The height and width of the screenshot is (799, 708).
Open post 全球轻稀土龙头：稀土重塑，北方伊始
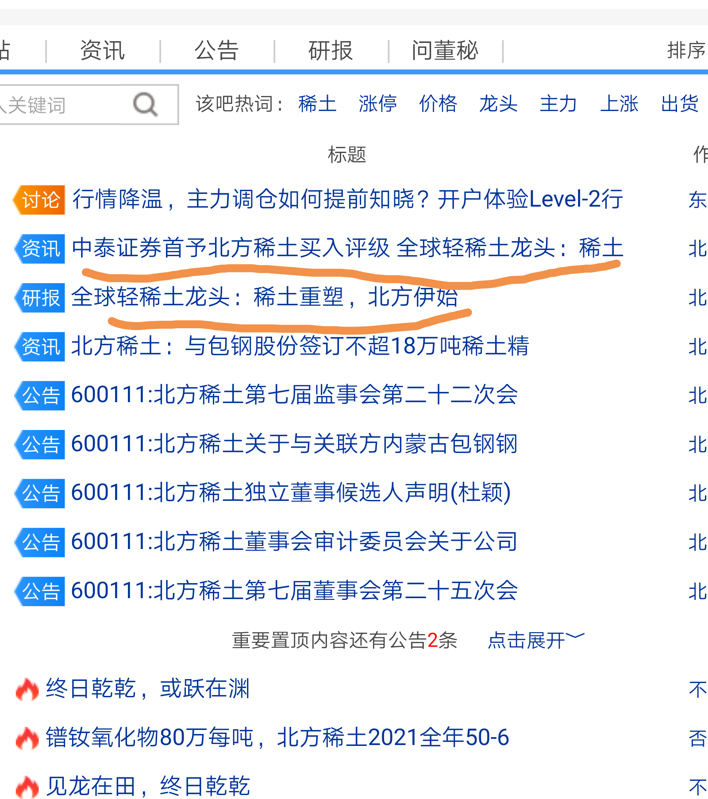[x=265, y=297]
